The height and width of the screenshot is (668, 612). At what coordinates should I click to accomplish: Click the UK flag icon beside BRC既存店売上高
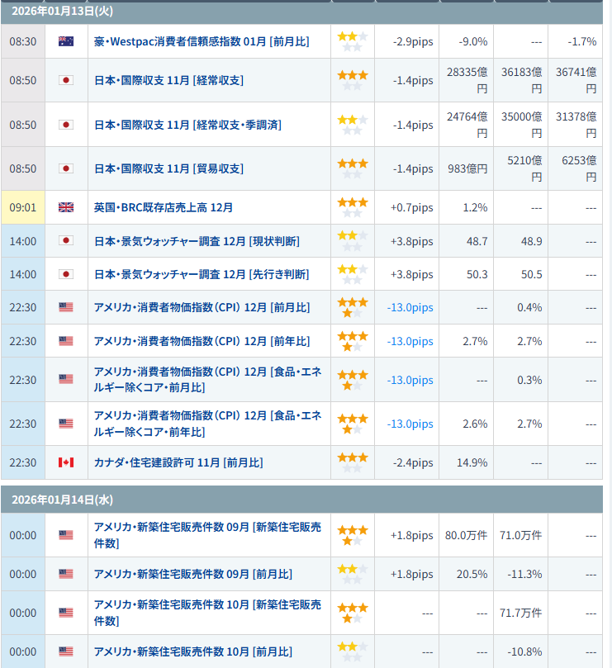coord(66,207)
